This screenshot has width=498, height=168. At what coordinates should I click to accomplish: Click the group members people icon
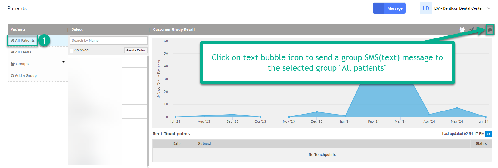(x=462, y=29)
